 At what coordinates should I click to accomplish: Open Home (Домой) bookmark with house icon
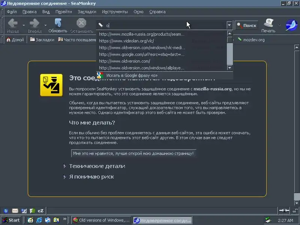click(x=15, y=40)
